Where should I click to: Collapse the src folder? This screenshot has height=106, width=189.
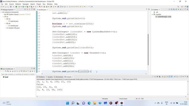pyautogui.click(x=3, y=17)
